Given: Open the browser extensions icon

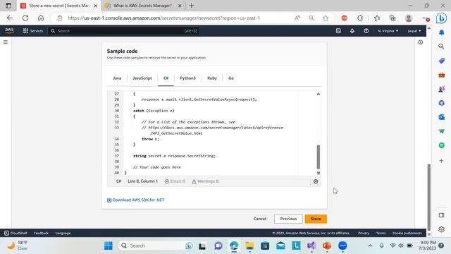Looking at the screenshot, I should (x=360, y=18).
